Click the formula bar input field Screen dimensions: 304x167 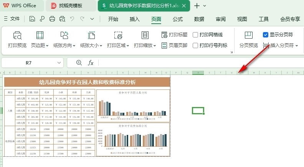[x=201, y=63]
